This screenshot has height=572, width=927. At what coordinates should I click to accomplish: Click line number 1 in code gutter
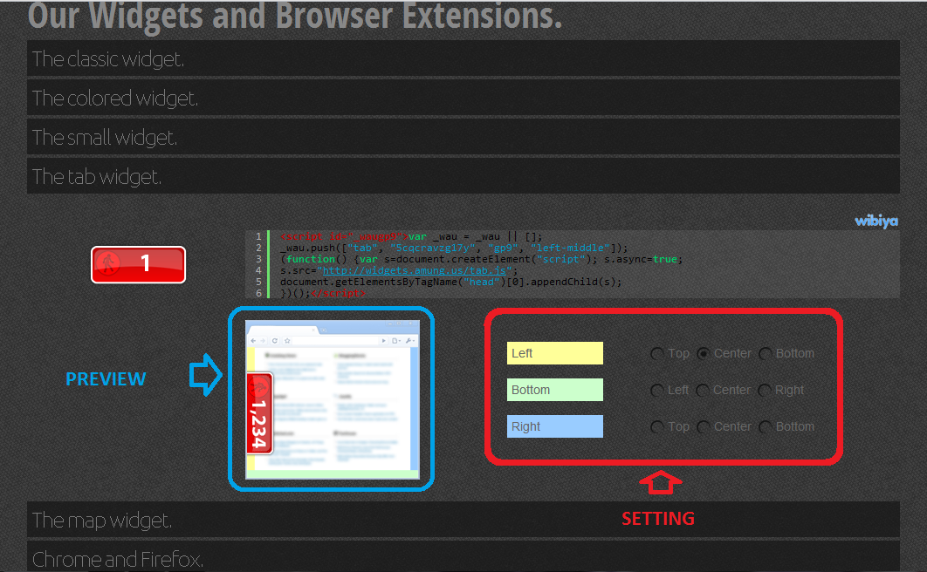click(x=258, y=236)
